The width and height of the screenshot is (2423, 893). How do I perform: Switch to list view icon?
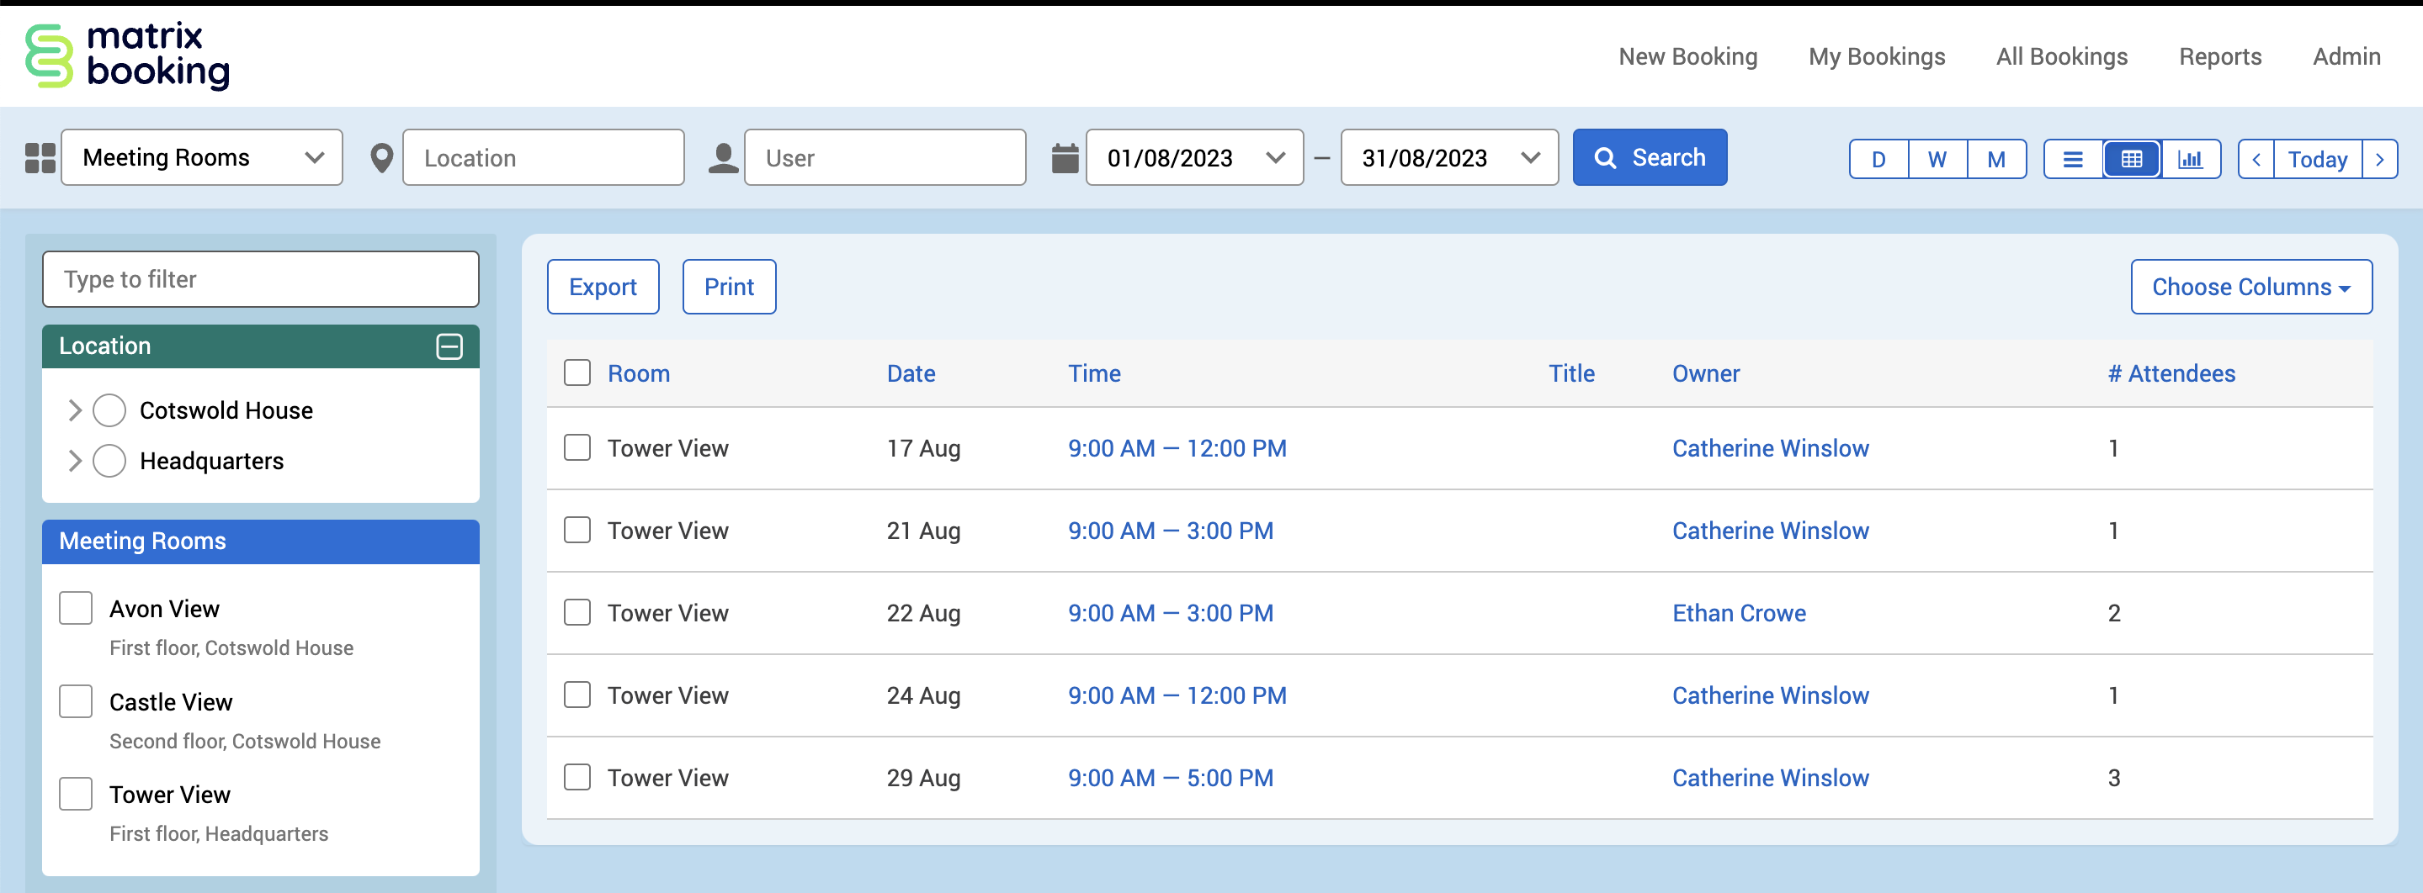(2072, 159)
